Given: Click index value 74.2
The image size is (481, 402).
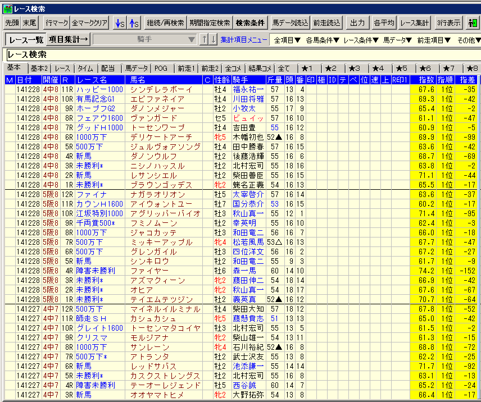Looking at the screenshot, I should (426, 271).
